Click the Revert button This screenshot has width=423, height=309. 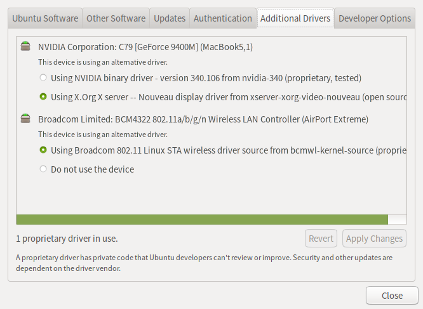point(321,239)
